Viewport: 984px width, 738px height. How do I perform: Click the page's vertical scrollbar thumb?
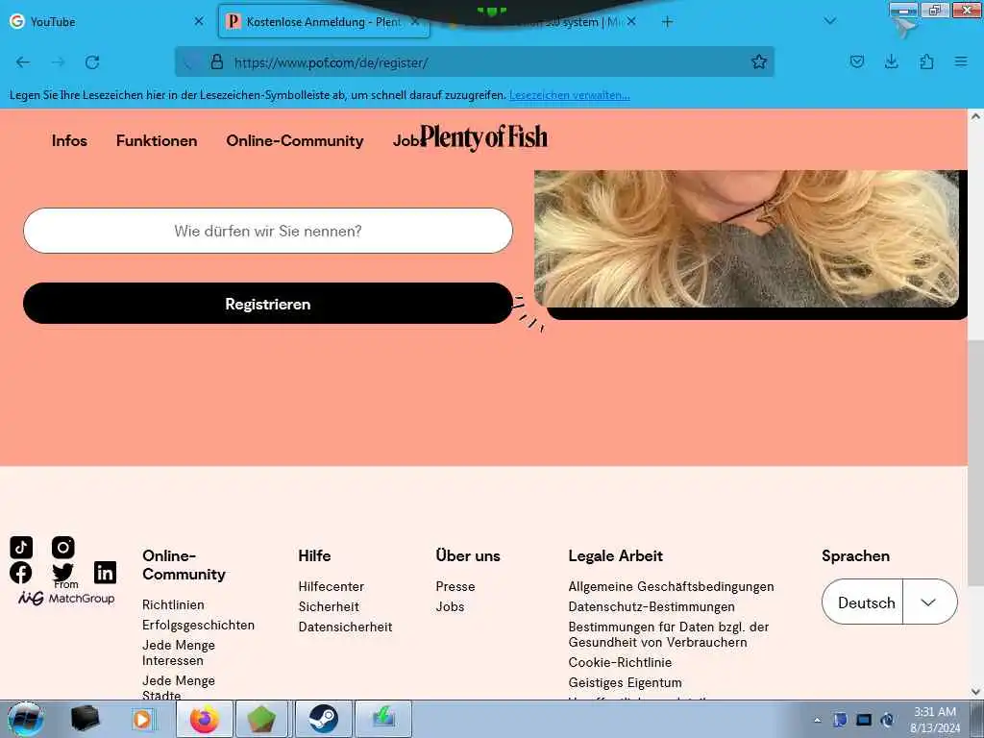(x=975, y=464)
